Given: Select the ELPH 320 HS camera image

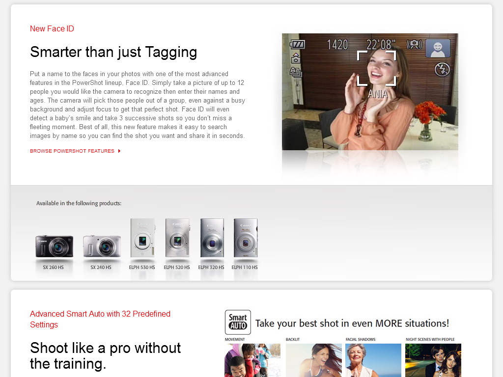Looking at the screenshot, I should 212,238.
